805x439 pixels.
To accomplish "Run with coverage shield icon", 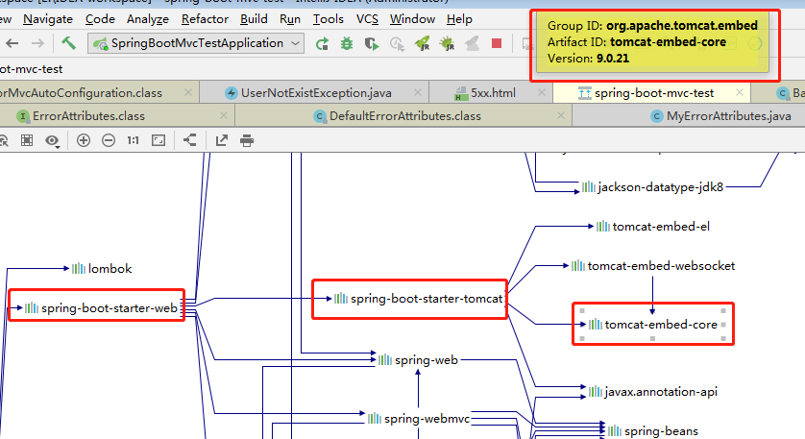I will coord(371,43).
